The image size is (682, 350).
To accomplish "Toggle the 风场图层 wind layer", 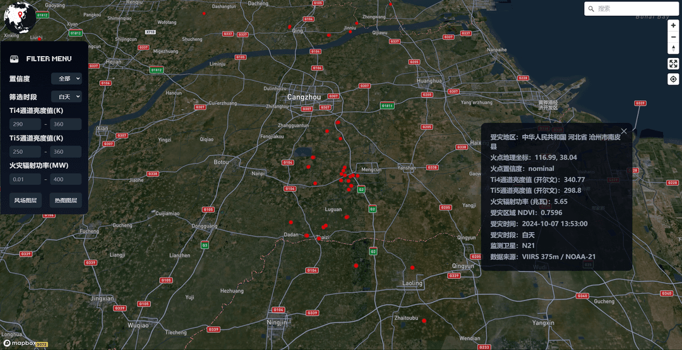I will [25, 200].
